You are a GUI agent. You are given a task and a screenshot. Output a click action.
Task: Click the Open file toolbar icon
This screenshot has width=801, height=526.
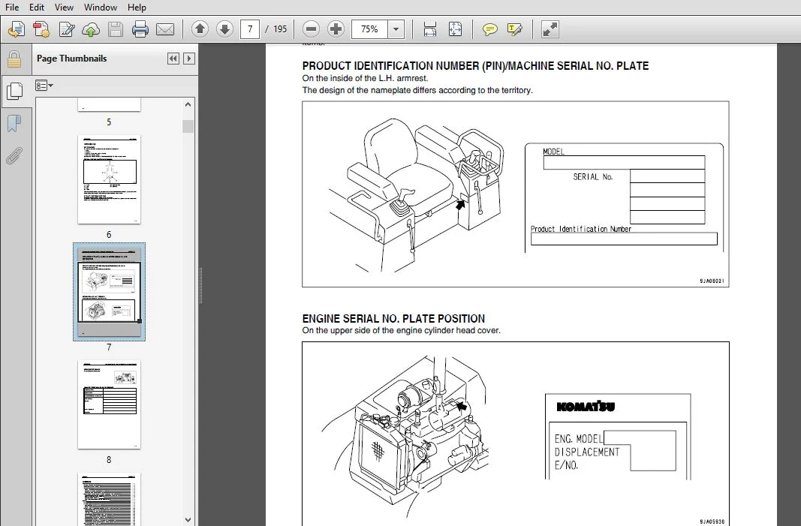tap(17, 29)
